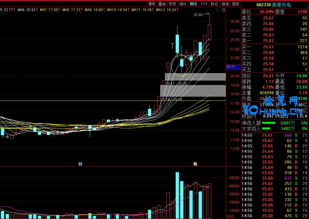Click the trade row with volume 475

pos(274,216)
